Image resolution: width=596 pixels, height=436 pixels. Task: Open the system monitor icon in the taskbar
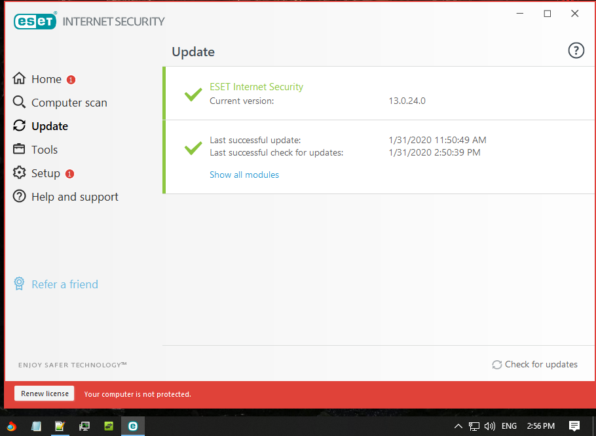84,426
